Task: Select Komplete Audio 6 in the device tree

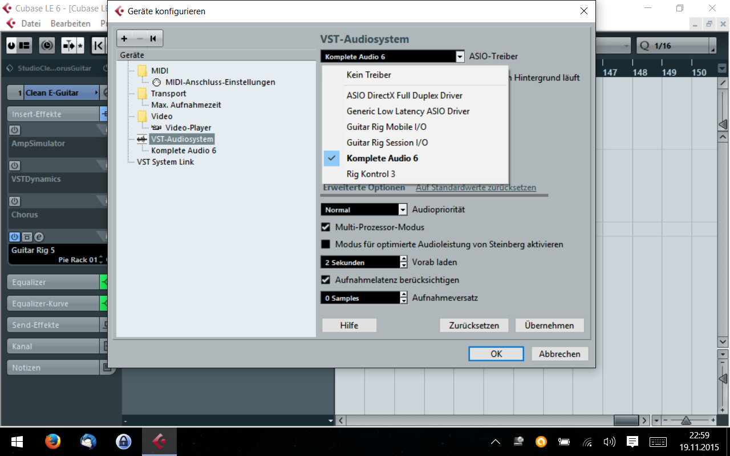Action: tap(184, 150)
